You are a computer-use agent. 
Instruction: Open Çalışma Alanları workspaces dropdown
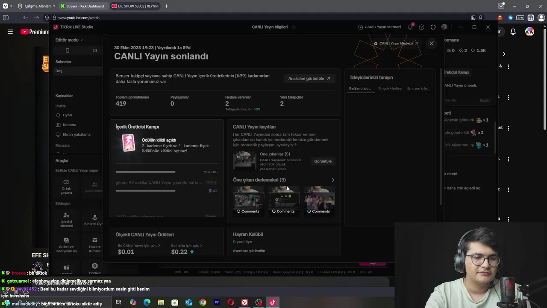point(36,6)
